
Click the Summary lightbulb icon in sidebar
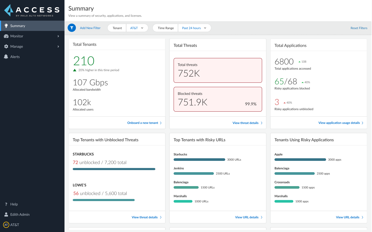[6, 26]
